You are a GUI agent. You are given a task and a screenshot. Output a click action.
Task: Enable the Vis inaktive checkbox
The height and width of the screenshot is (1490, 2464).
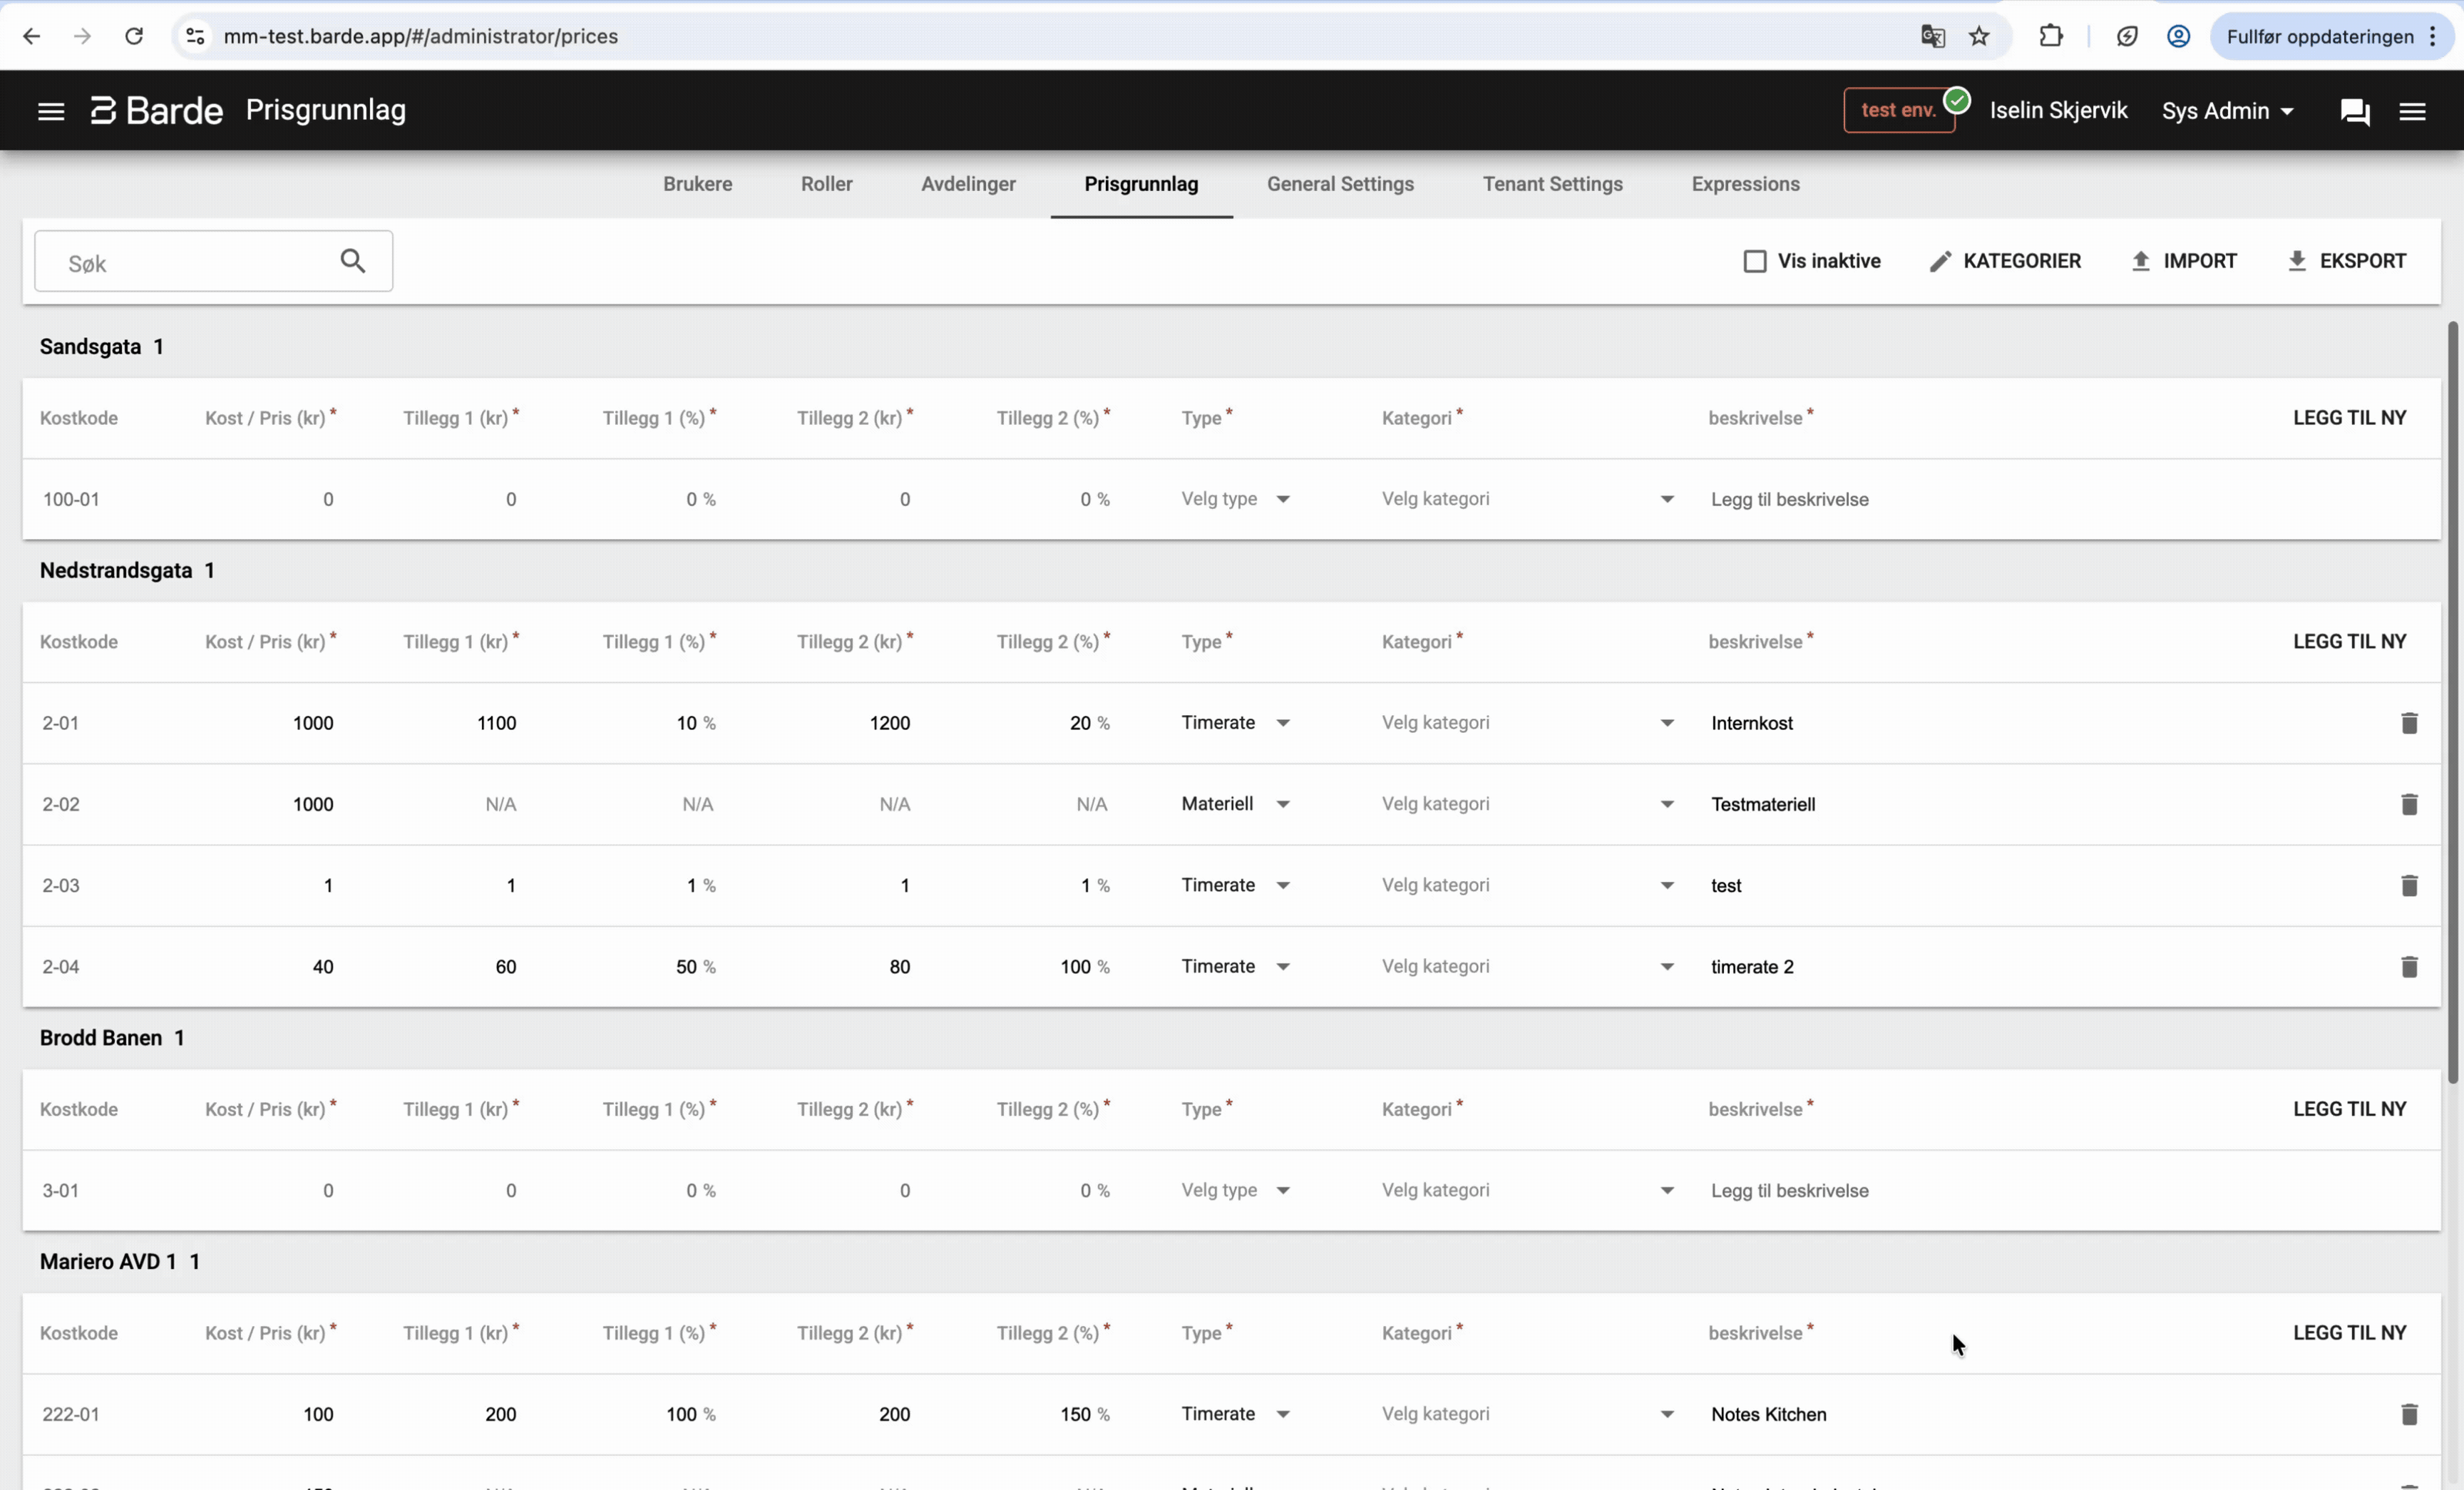pos(1754,261)
